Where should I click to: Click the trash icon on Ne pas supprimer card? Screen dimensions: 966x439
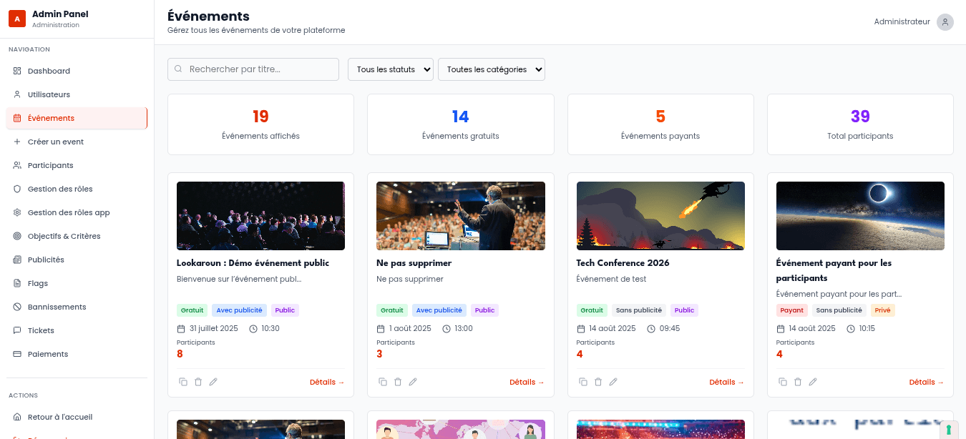398,382
